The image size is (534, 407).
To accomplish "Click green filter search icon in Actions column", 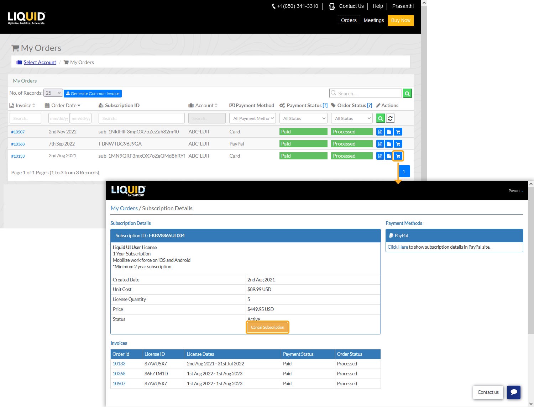I will pos(381,118).
